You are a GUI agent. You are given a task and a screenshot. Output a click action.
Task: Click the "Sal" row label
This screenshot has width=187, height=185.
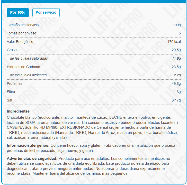pyautogui.click(x=10, y=100)
